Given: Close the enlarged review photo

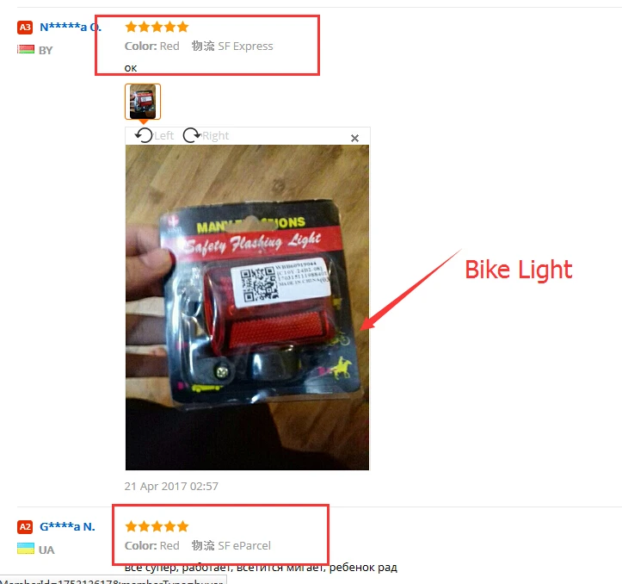Looking at the screenshot, I should pyautogui.click(x=354, y=138).
